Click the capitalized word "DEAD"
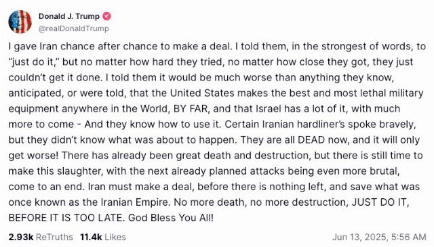Image resolution: width=434 pixels, height=247 pixels. (311, 140)
